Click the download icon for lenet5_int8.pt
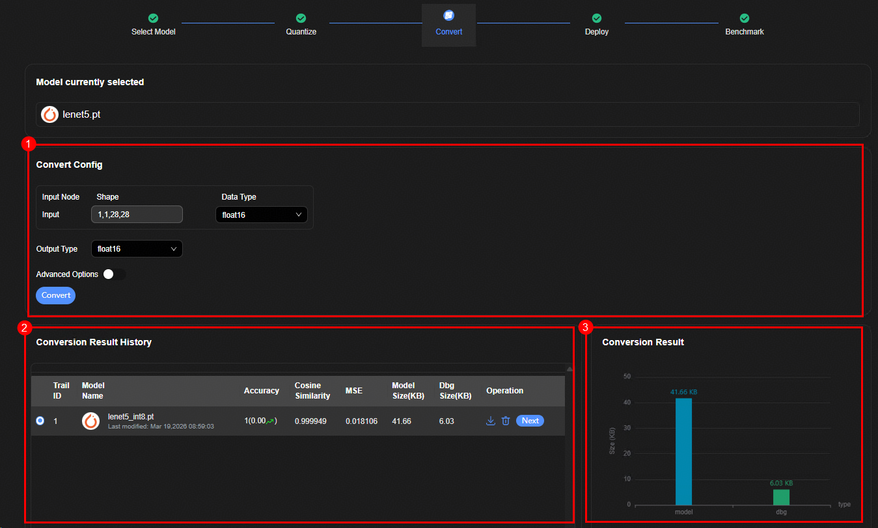This screenshot has width=878, height=528. coord(491,421)
